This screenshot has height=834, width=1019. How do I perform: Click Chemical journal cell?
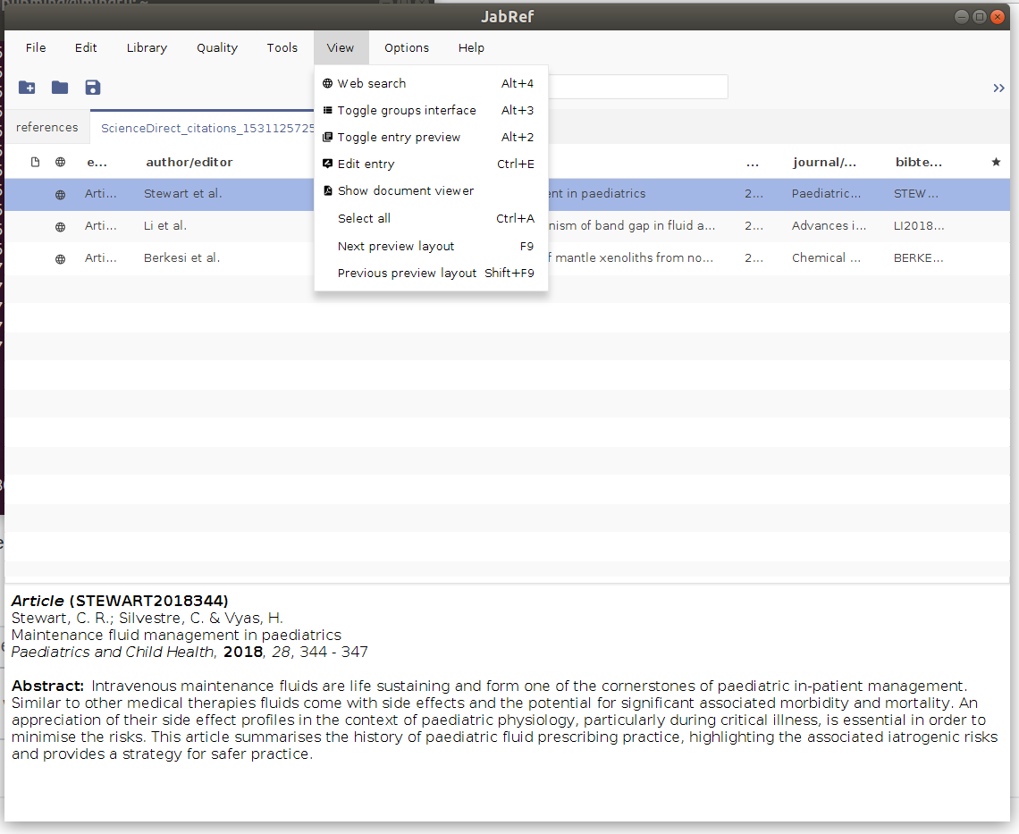[826, 257]
